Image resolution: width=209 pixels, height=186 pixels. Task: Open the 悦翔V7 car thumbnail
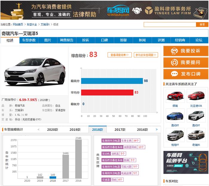click(175, 135)
